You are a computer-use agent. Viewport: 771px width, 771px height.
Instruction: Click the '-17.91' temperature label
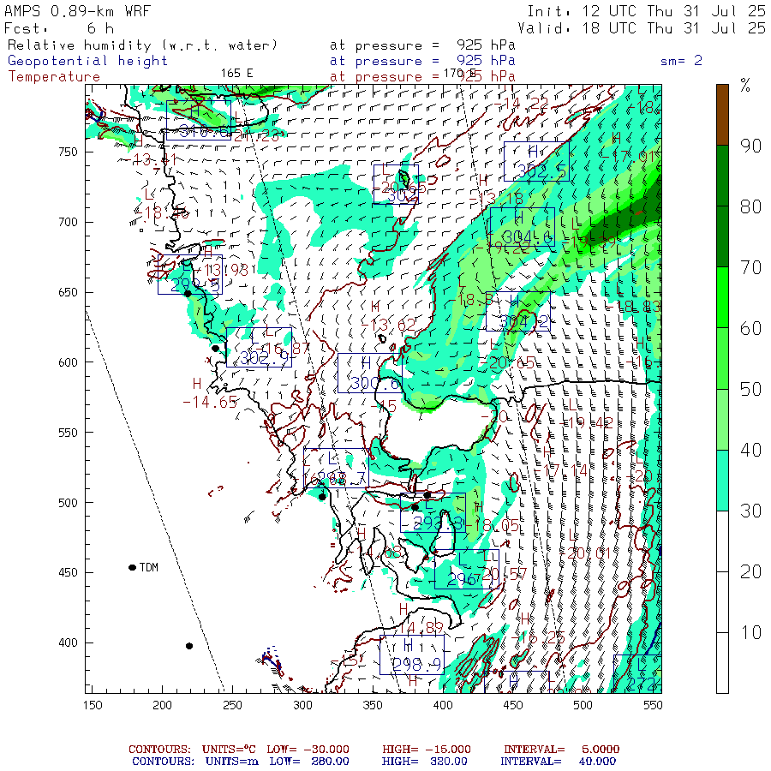pyautogui.click(x=630, y=157)
